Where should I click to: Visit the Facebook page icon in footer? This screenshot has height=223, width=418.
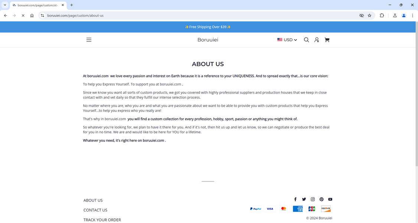pyautogui.click(x=295, y=199)
